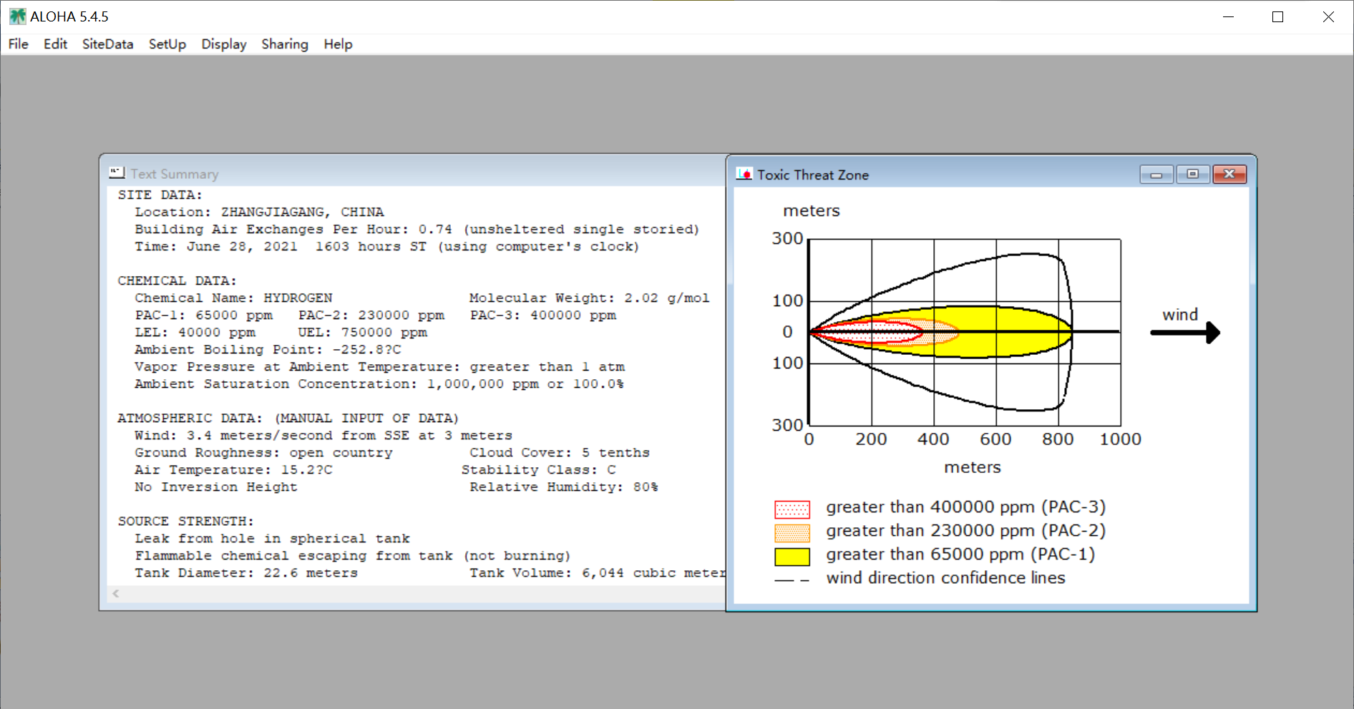Maximize the Toxic Threat Zone window
The image size is (1354, 709).
1192,175
